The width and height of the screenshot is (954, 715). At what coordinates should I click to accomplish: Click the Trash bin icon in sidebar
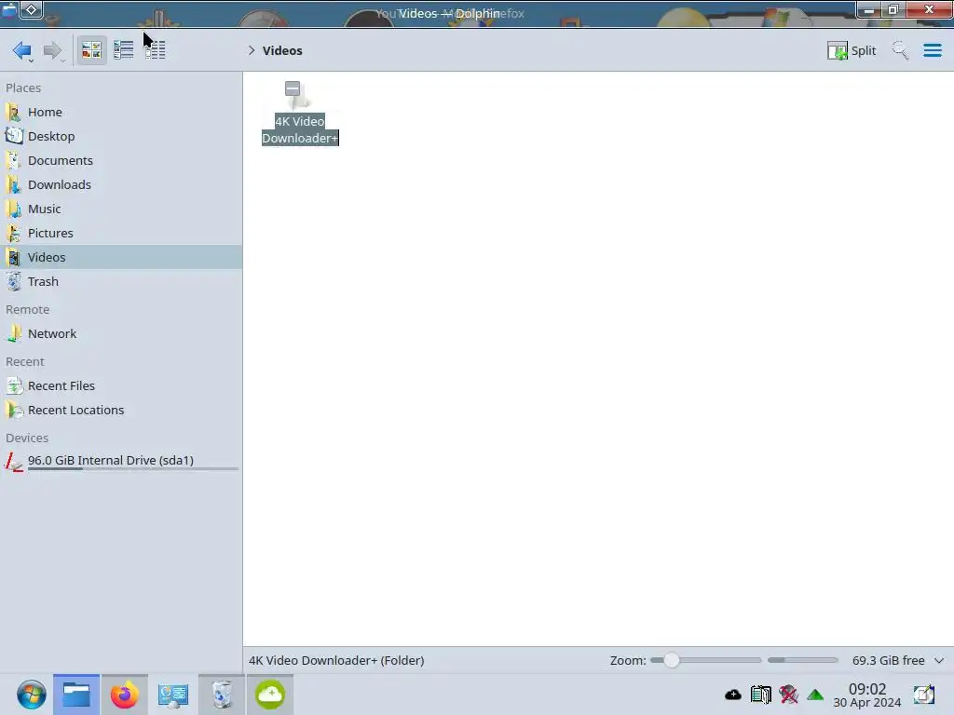pyautogui.click(x=13, y=281)
